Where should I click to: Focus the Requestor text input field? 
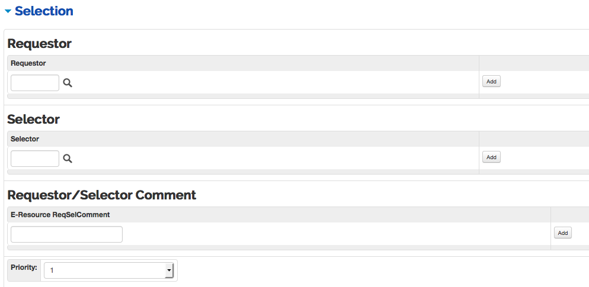pyautogui.click(x=35, y=83)
